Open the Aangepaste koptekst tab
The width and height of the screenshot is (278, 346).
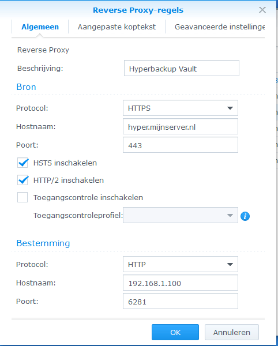(x=117, y=27)
